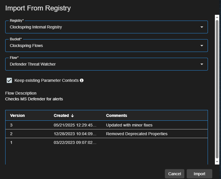Image resolution: width=221 pixels, height=179 pixels.
Task: Select version 3 in the Version column
Action: (11, 125)
